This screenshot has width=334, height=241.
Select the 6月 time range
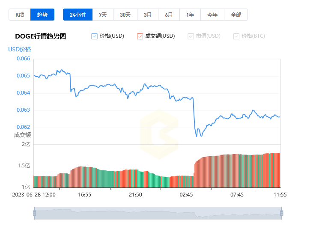coord(169,15)
